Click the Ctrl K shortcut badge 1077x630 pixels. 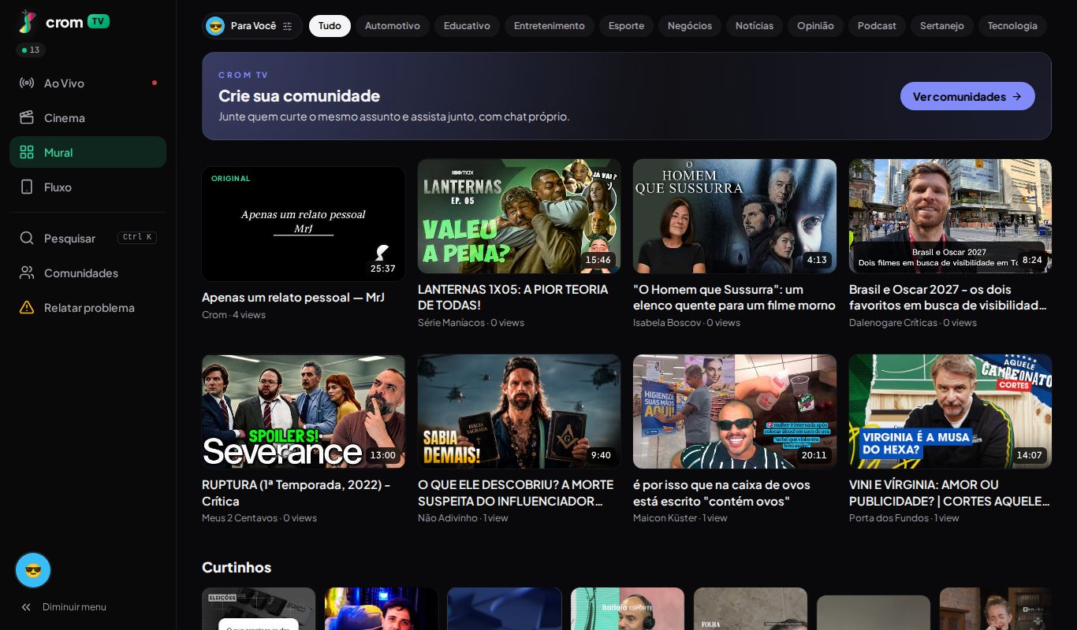137,237
